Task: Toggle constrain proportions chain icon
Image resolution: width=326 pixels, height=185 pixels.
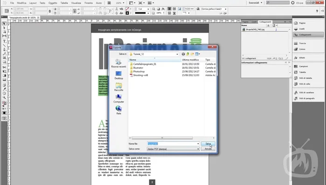Action: tap(50, 11)
